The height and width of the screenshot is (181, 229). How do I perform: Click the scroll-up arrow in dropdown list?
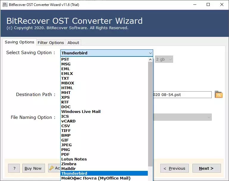click(x=150, y=59)
